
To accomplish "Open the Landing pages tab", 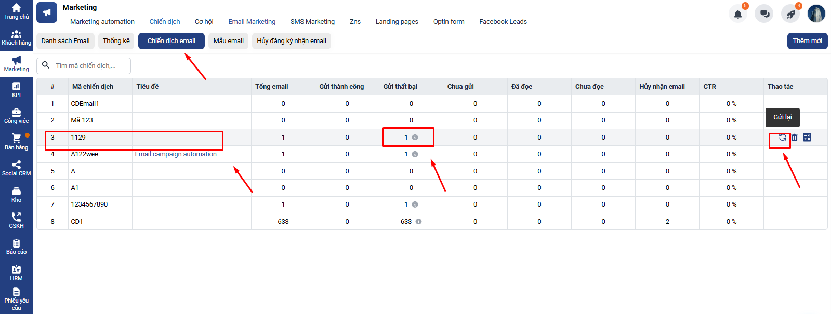I will coord(397,22).
